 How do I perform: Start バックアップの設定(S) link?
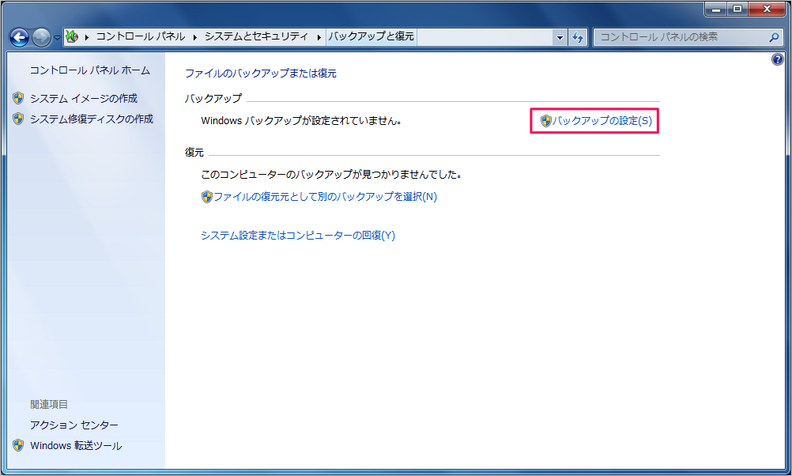(602, 121)
